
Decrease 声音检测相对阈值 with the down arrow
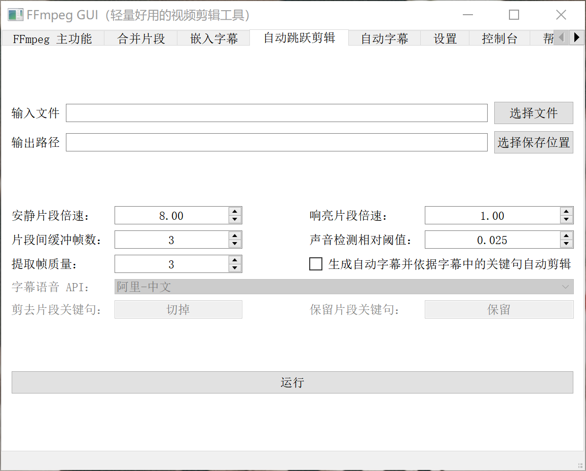(x=567, y=244)
